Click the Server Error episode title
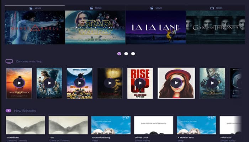The image size is (249, 142). pyautogui.click(x=141, y=138)
